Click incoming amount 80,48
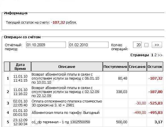 123,78
